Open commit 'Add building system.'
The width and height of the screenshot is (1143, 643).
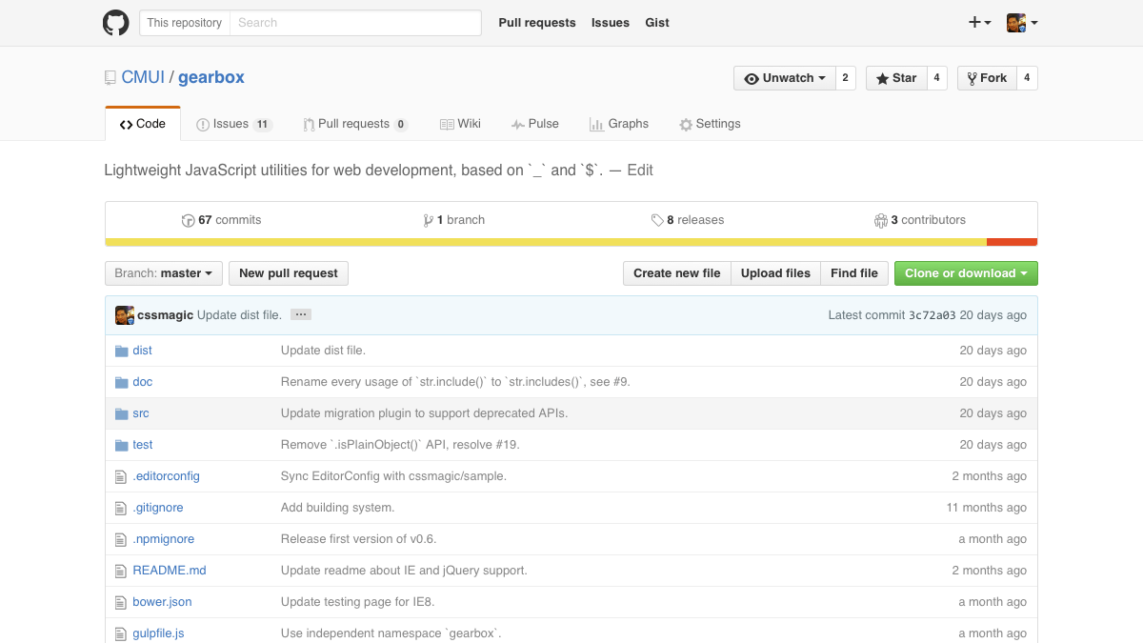338,508
